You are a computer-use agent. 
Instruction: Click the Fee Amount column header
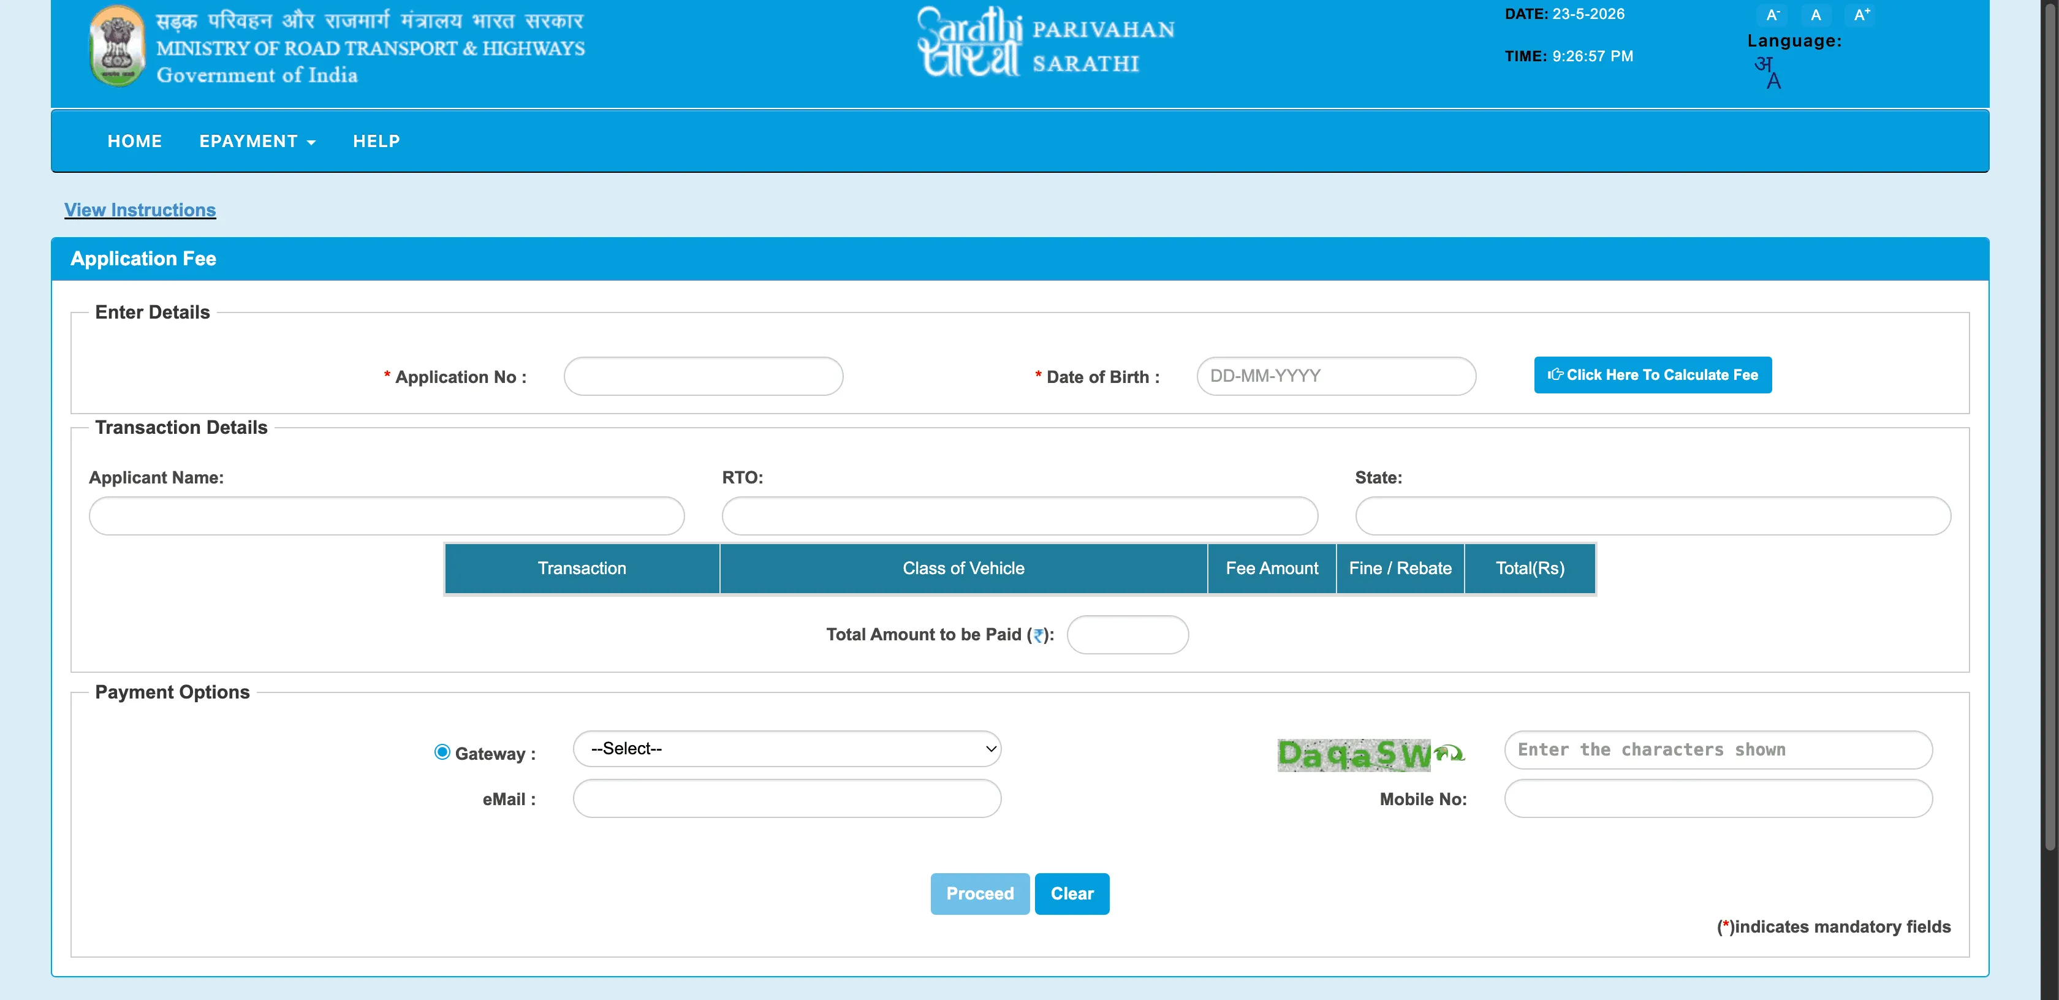[x=1272, y=569]
